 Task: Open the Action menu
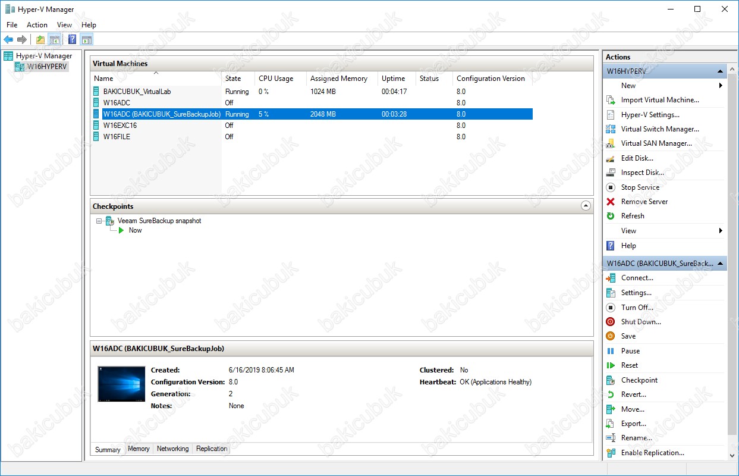click(x=37, y=25)
